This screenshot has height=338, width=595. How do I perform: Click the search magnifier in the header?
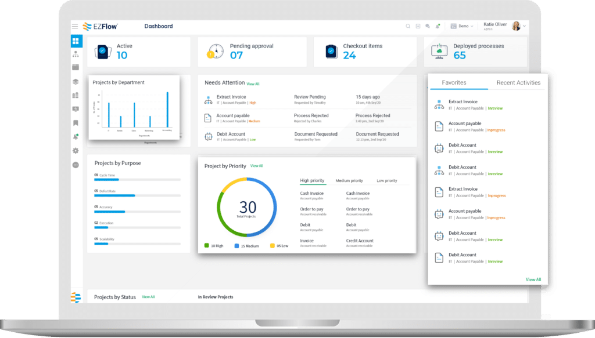[x=408, y=26]
